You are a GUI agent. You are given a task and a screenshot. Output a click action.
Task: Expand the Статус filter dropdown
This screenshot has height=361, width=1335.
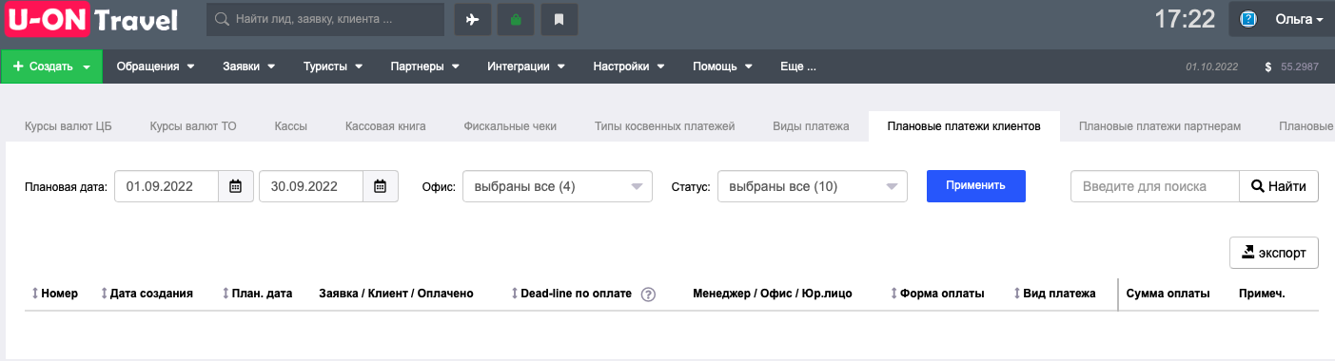coord(813,186)
